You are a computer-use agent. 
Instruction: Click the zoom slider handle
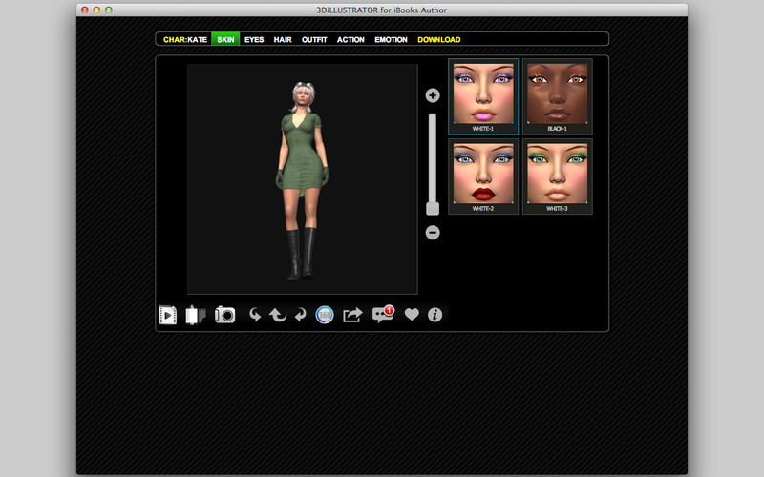coord(433,209)
